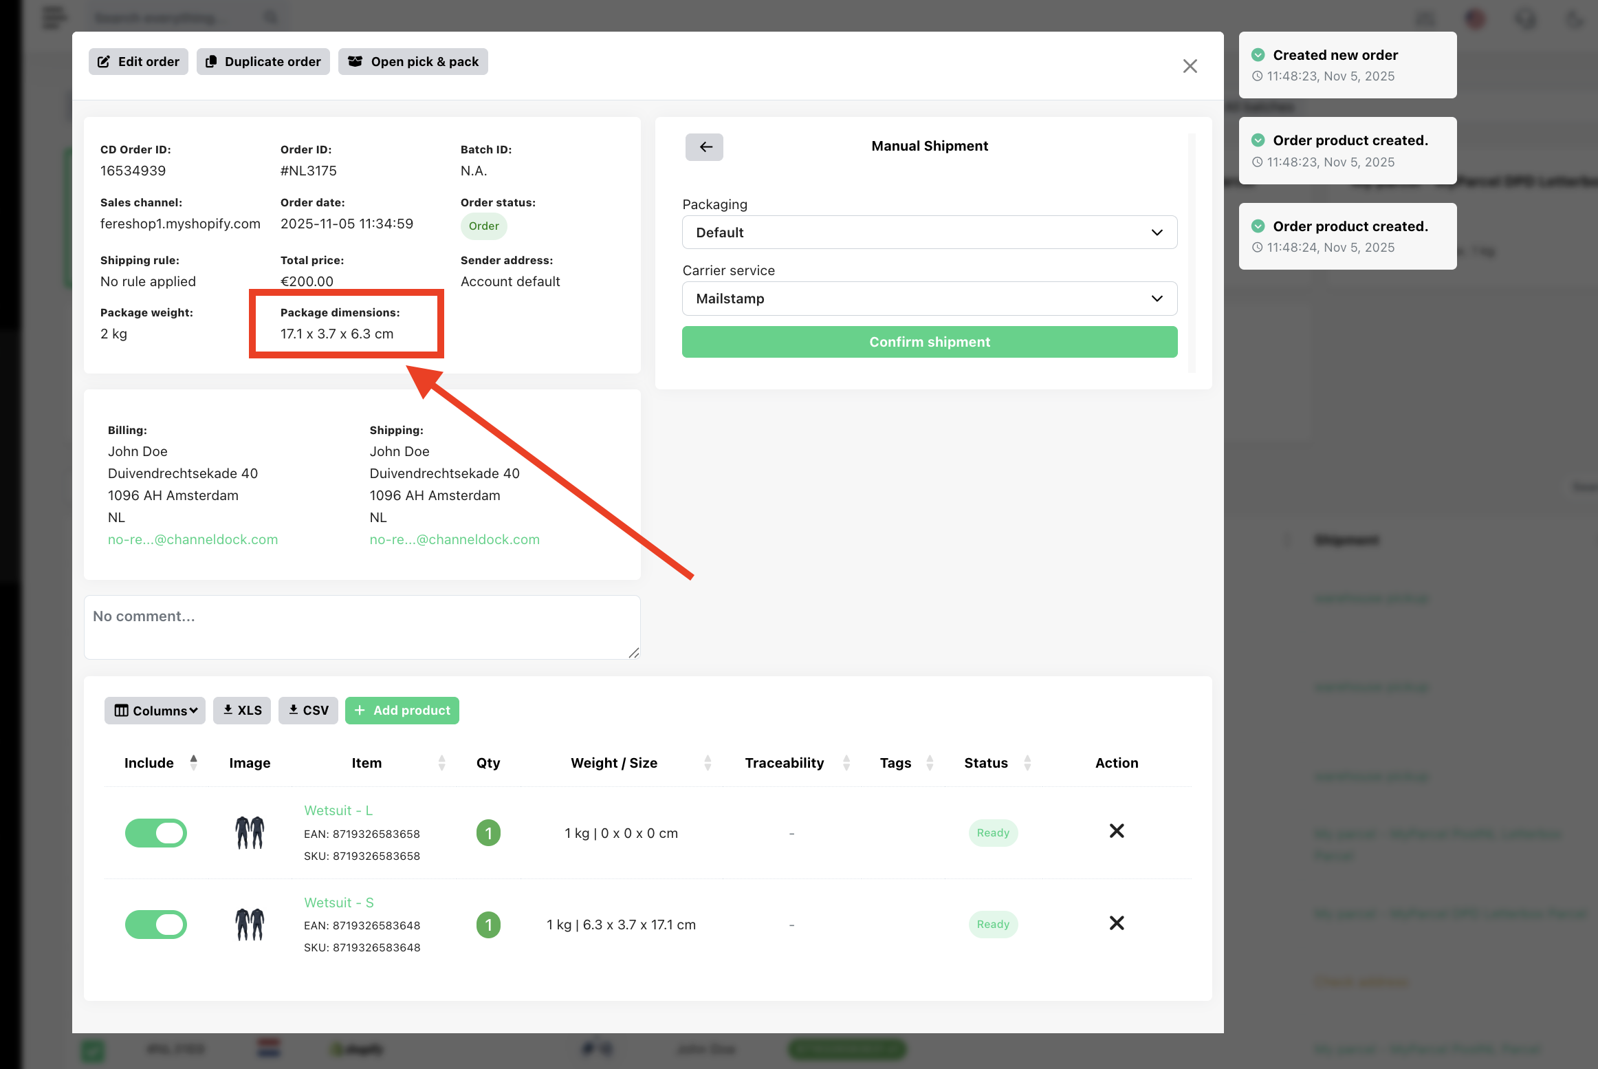Expand the Carrier service Mailstamp dropdown
This screenshot has height=1069, width=1598.
[x=929, y=299]
